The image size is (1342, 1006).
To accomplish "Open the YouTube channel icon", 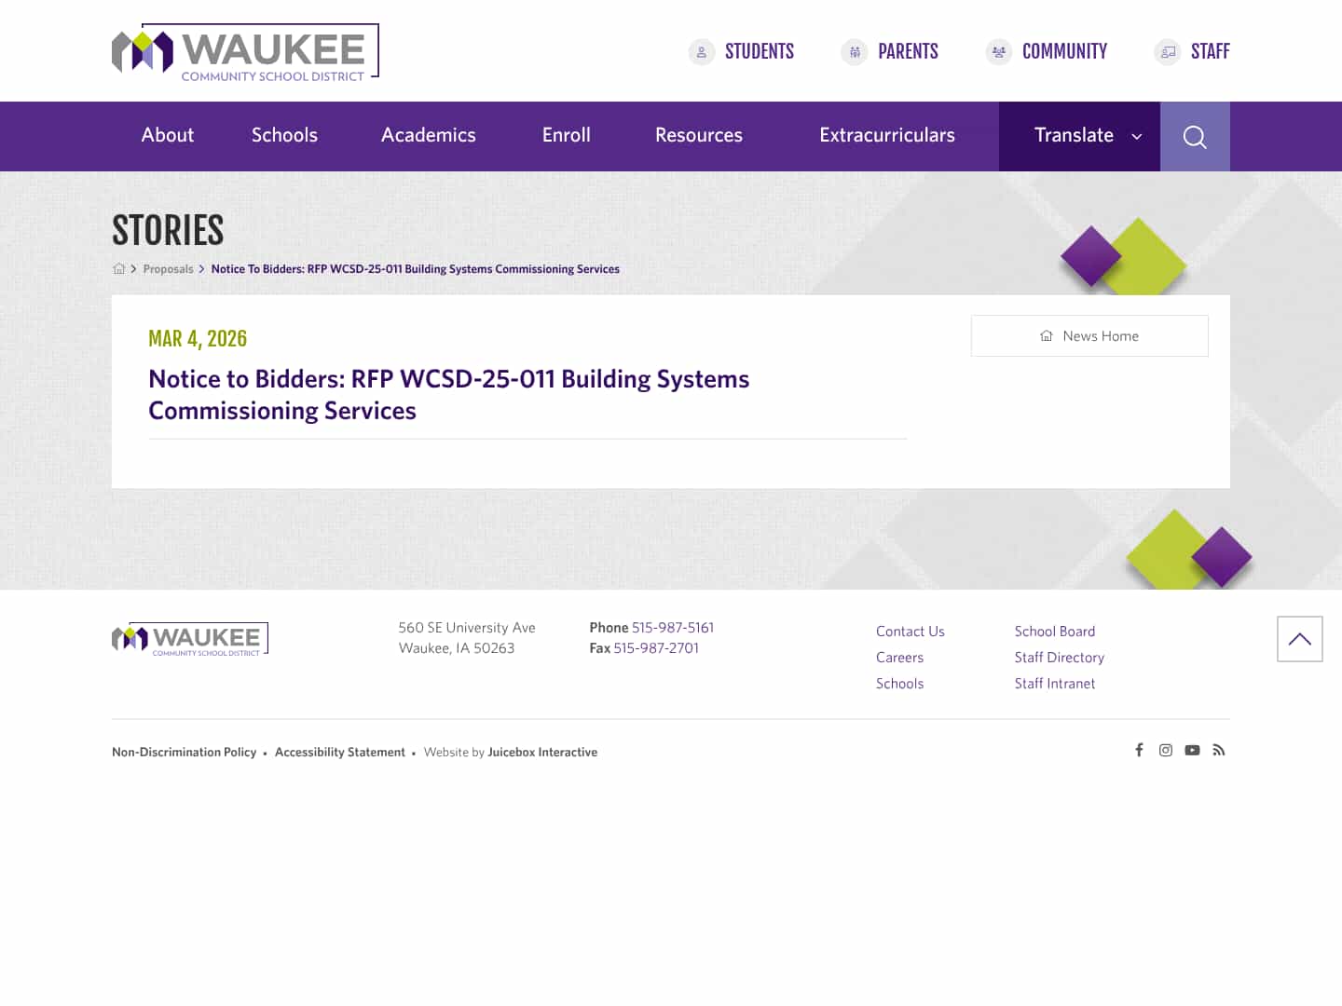I will 1192,750.
